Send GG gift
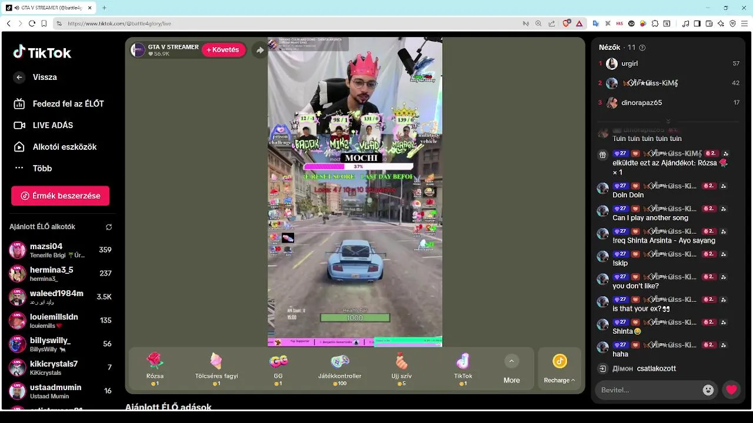The width and height of the screenshot is (753, 423). (278, 369)
